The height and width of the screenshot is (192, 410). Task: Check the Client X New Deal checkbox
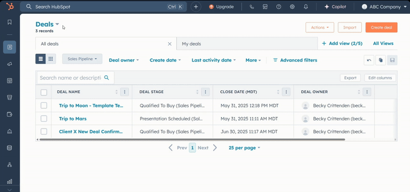(44, 132)
